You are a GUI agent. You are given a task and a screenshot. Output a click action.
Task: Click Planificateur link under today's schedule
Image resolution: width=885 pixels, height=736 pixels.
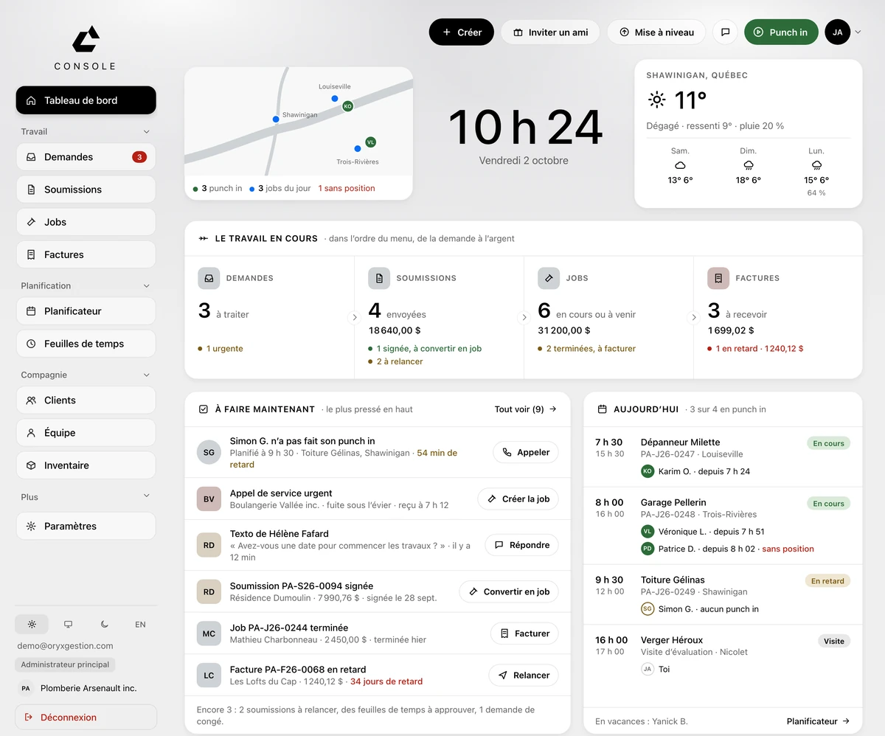pyautogui.click(x=819, y=721)
